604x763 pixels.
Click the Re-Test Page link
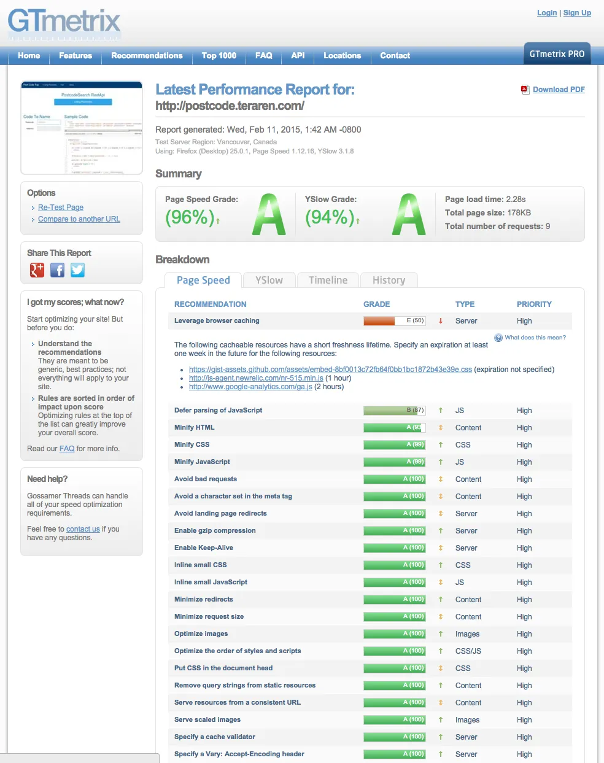61,207
